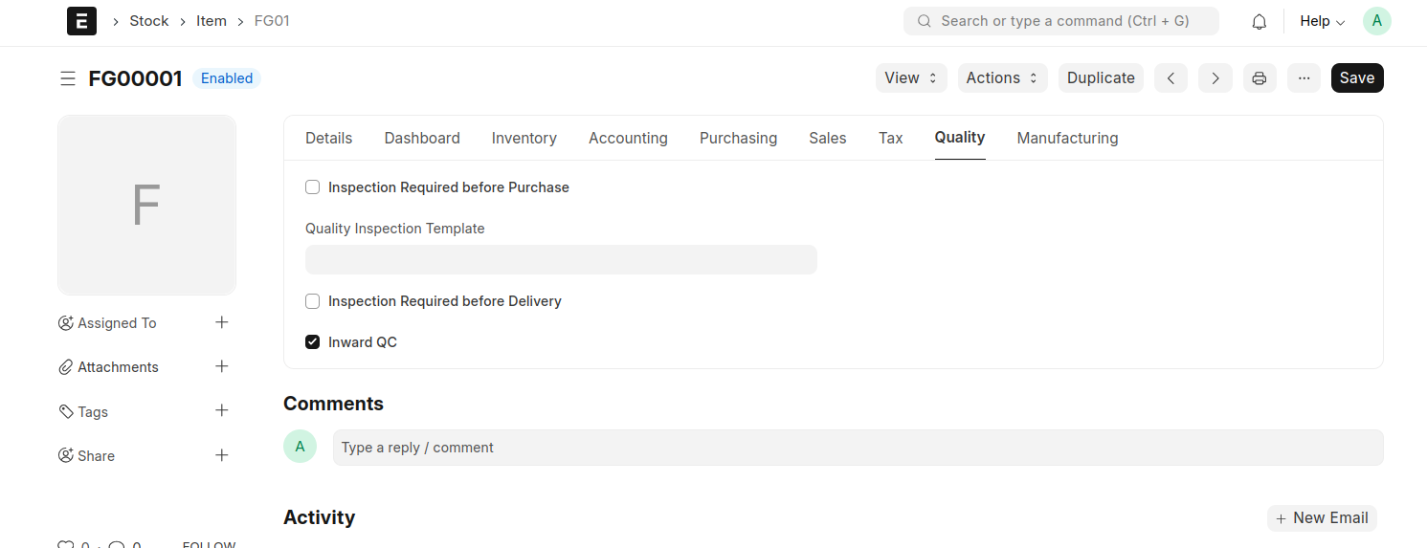Click the ERPNext home logo icon
This screenshot has width=1427, height=548.
[x=81, y=21]
